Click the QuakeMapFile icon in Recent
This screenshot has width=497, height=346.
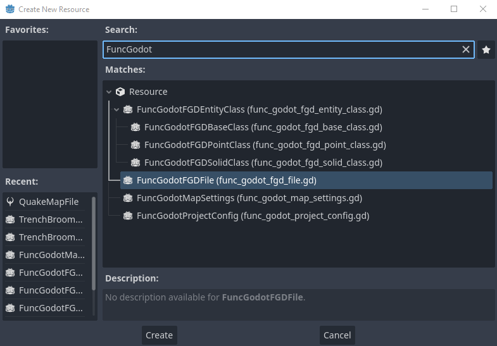(x=10, y=202)
